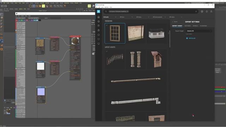This screenshot has height=127, width=226.
Task: Open the Cameras menu in the viewport
Action: tap(11, 9)
